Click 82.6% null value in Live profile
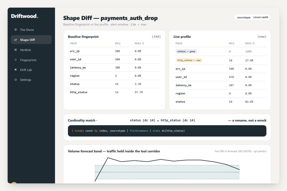The width and height of the screenshot is (287, 191). click(249, 102)
